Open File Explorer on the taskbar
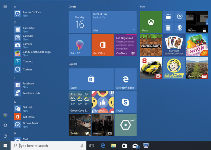Image resolution: width=211 pixels, height=150 pixels. point(114,146)
